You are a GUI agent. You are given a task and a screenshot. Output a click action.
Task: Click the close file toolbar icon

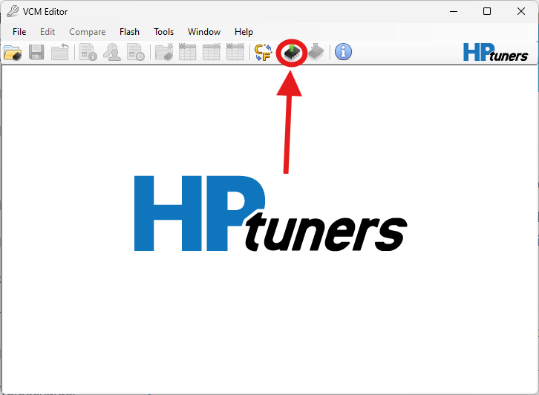(60, 52)
